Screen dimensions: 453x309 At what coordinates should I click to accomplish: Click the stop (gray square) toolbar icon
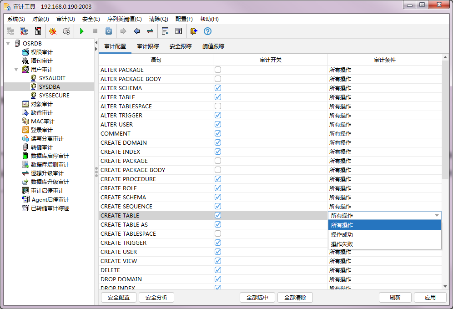pyautogui.click(x=96, y=31)
